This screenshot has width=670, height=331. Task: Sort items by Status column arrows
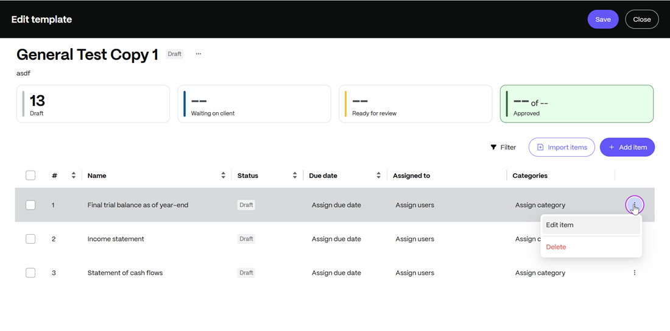coord(295,176)
